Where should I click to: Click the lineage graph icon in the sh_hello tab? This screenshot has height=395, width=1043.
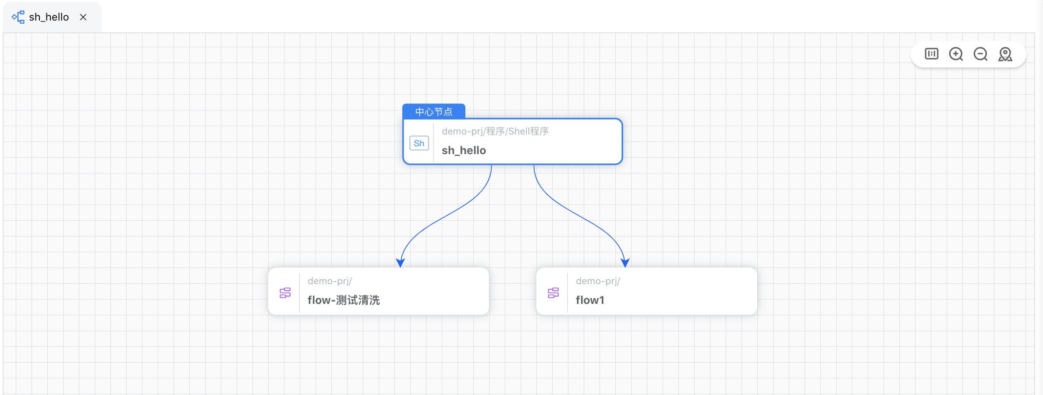click(18, 17)
